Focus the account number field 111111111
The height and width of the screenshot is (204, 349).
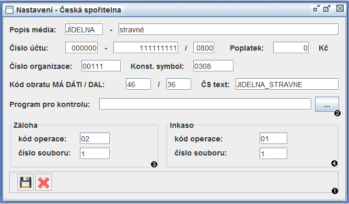(x=146, y=48)
